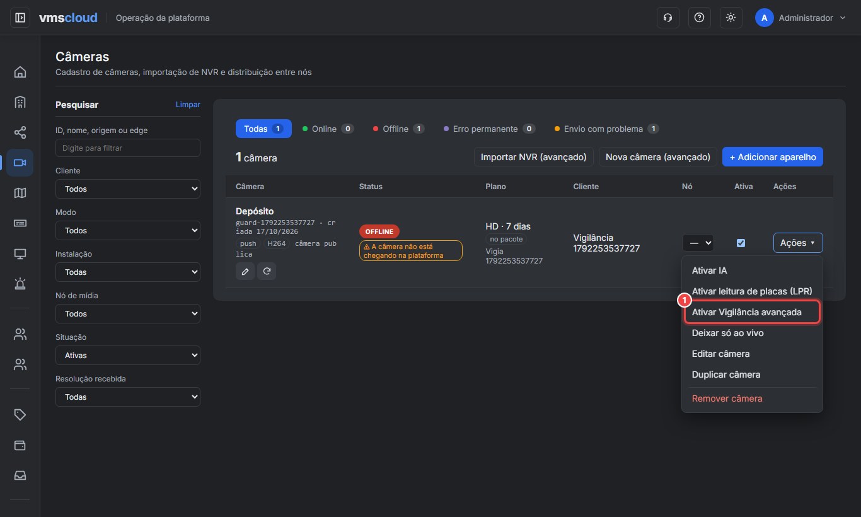The image size is (861, 517).
Task: Choose Ativar IA from the actions menu
Action: point(752,270)
